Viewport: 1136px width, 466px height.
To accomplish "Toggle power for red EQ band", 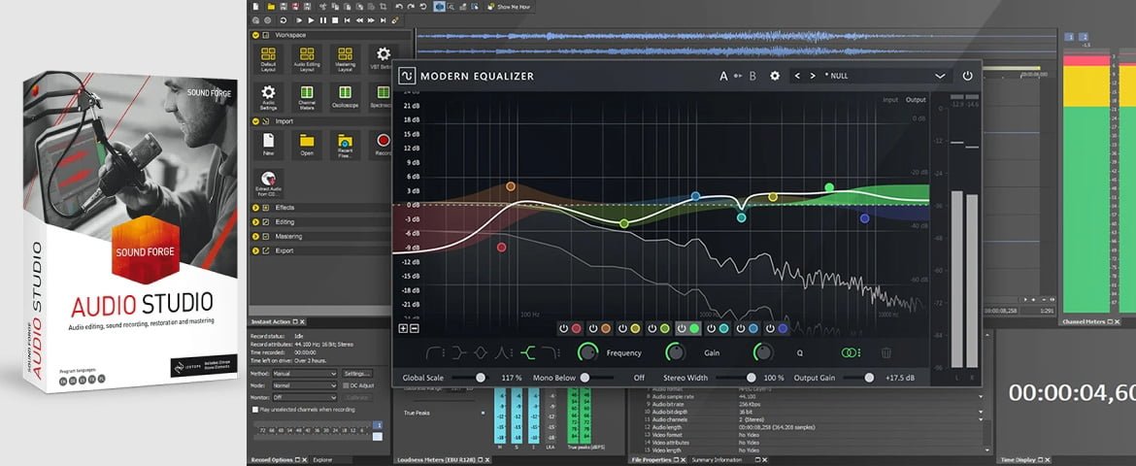I will coord(564,328).
